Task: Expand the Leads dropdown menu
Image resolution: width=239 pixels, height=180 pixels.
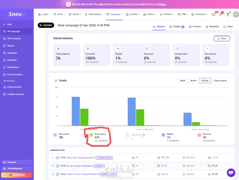Action: coord(44,14)
